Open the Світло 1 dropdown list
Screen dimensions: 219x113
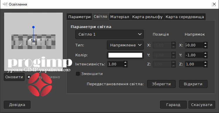tap(109, 34)
